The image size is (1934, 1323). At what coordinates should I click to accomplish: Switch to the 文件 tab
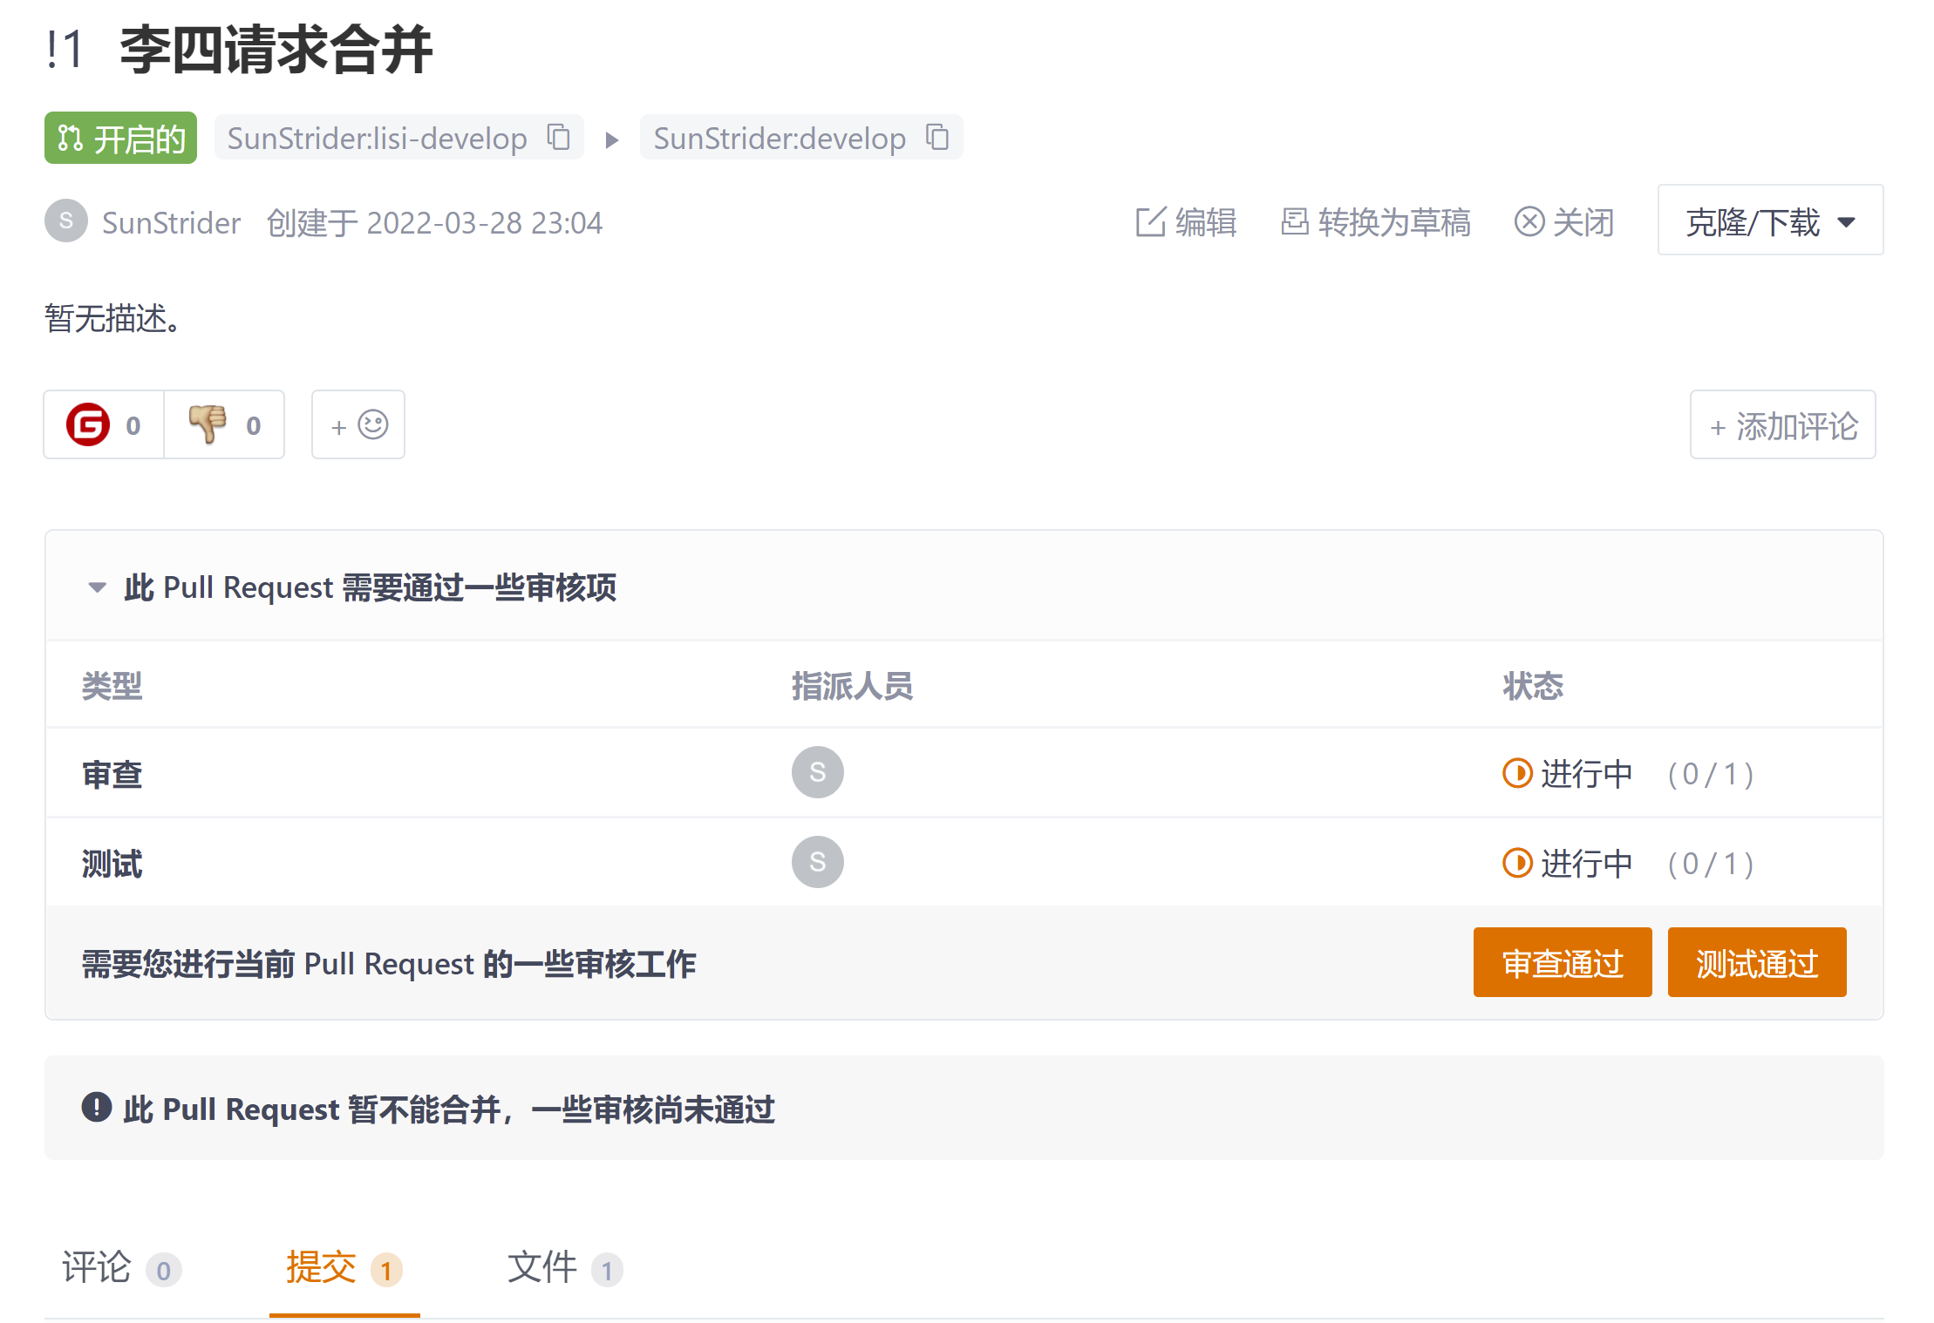(x=565, y=1267)
